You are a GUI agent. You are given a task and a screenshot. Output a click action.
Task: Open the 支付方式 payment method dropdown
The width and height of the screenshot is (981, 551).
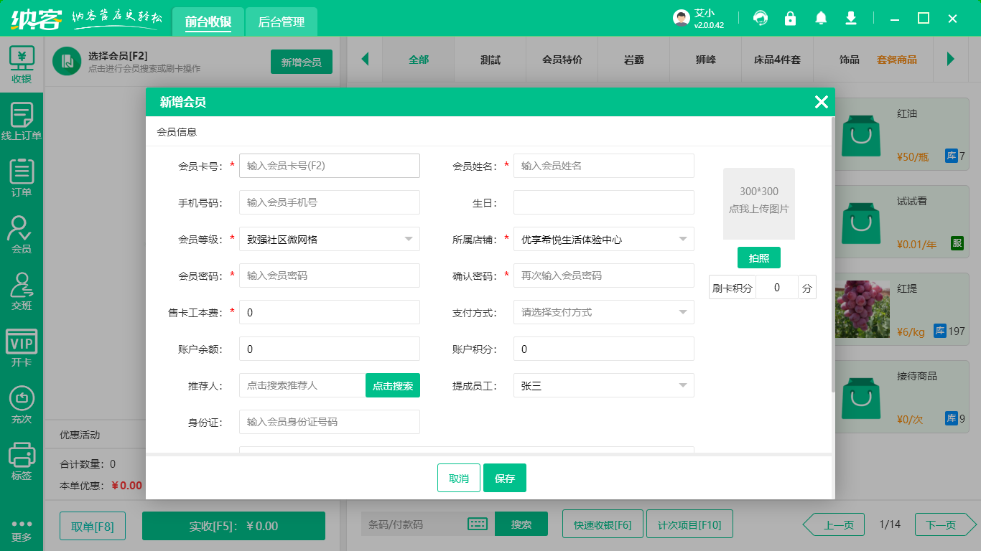603,312
